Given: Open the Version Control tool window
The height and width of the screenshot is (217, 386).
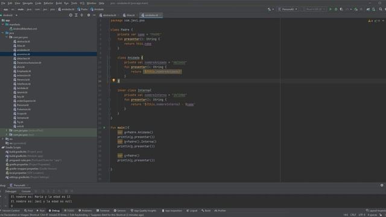Looking at the screenshot, I should [10, 210].
